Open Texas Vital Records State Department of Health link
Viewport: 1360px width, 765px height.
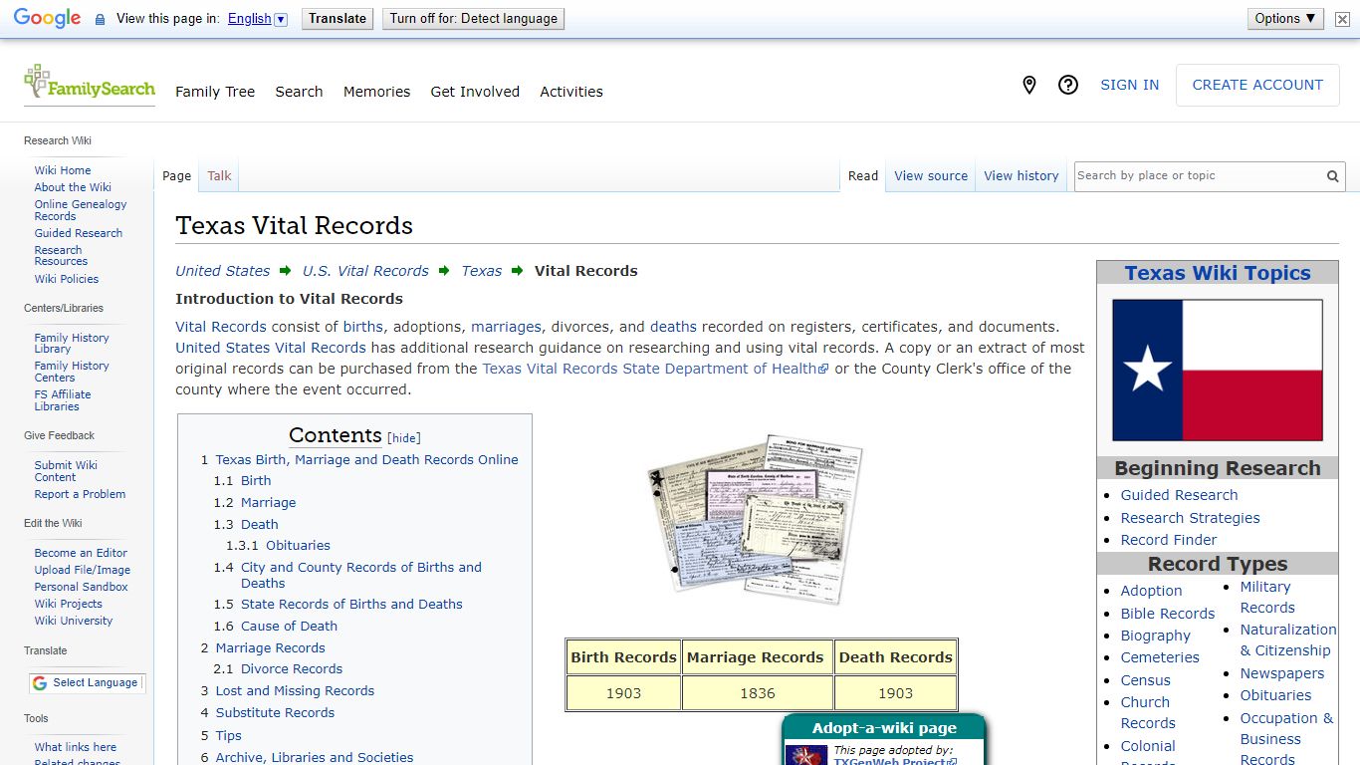tap(655, 369)
